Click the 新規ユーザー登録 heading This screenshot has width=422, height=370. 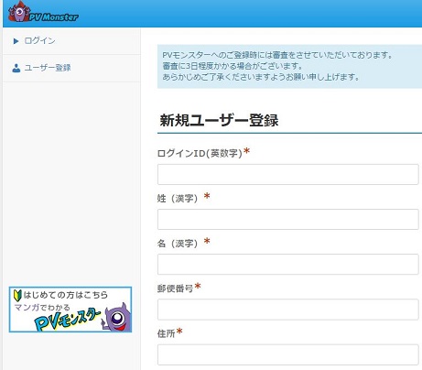(219, 120)
